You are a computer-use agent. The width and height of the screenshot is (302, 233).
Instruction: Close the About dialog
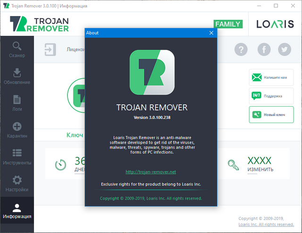[211, 33]
